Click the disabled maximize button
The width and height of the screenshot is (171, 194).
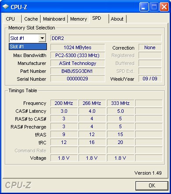point(154,7)
